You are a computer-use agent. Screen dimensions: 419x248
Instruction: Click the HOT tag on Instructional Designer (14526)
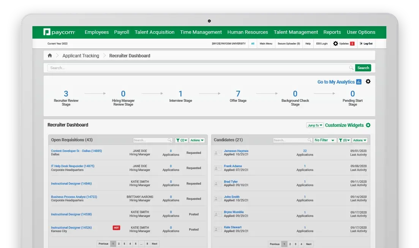coord(116,228)
